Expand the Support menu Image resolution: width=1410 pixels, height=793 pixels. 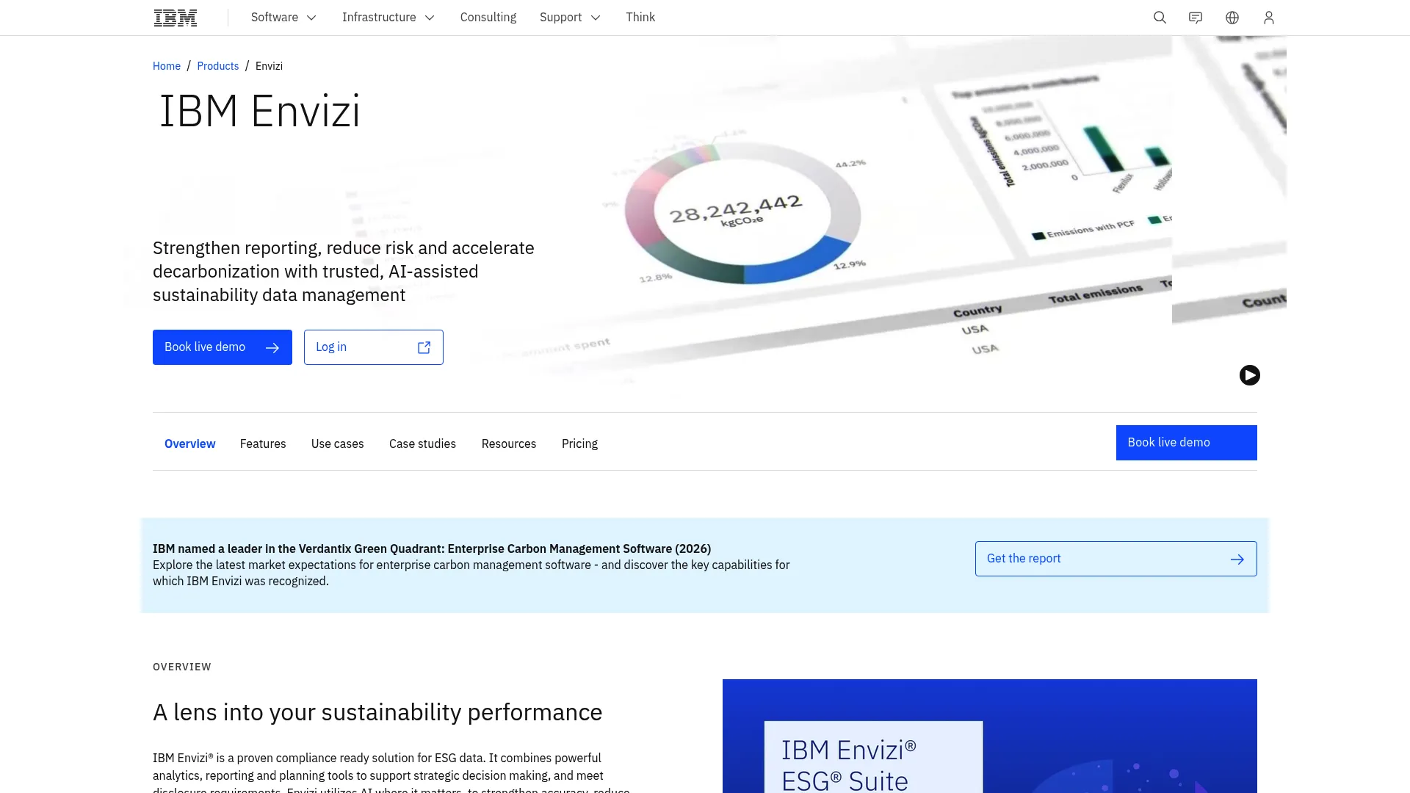click(x=570, y=18)
